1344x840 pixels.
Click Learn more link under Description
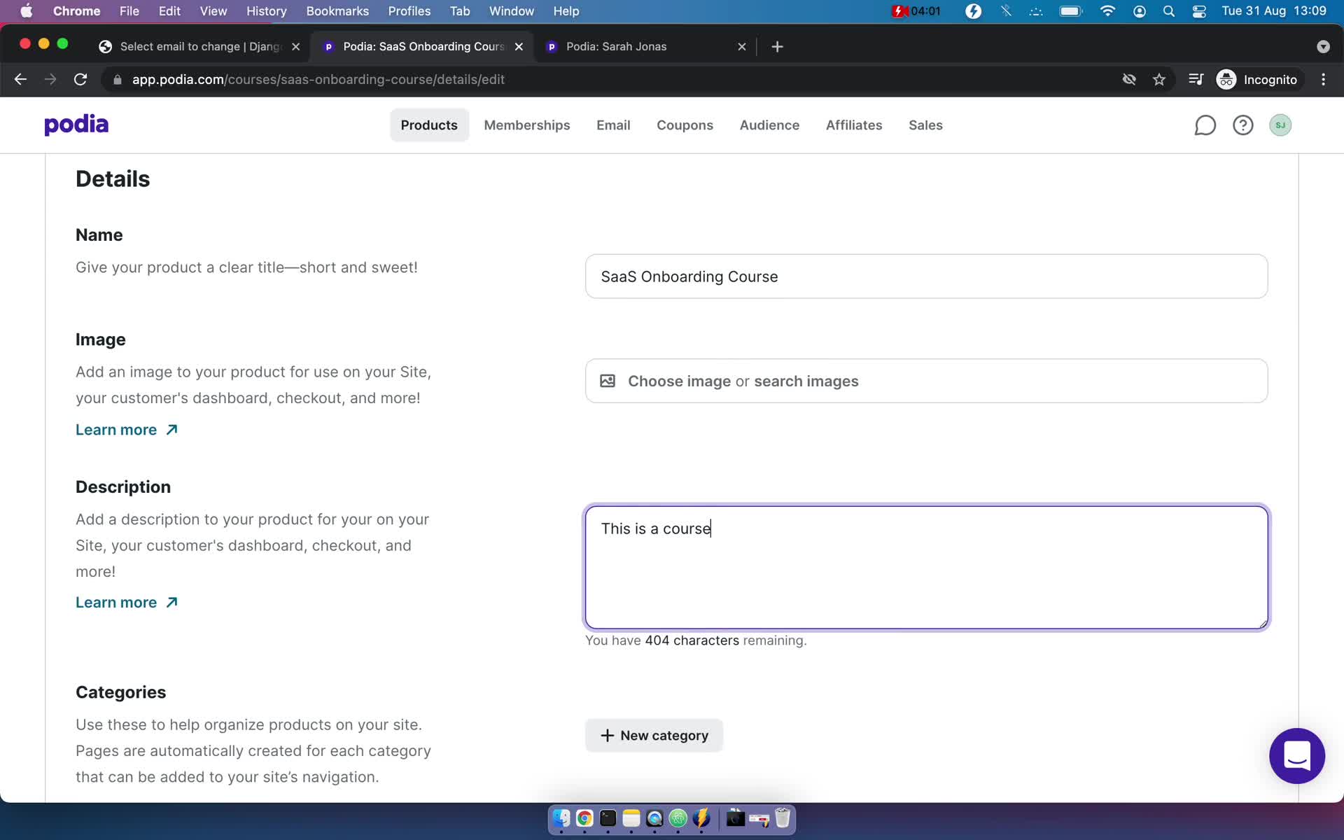(127, 602)
